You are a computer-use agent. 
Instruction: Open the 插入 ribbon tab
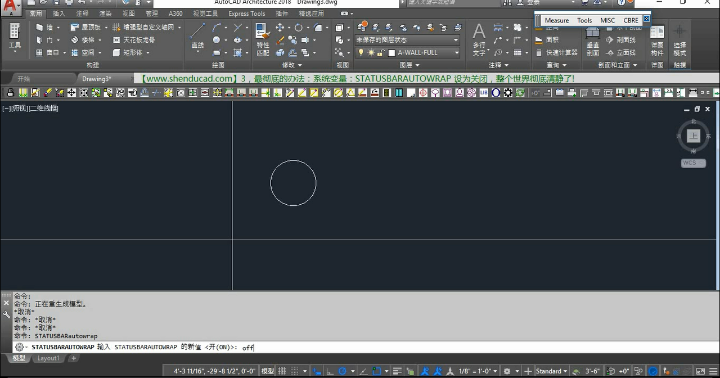point(58,13)
